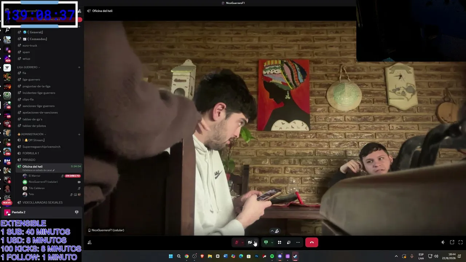Collapse the ADMINISTRACIÓN category
Image resolution: width=466 pixels, height=262 pixels.
(32, 134)
